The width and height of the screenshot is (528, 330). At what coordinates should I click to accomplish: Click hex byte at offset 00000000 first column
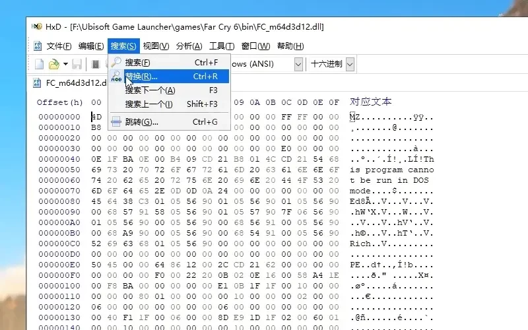coord(96,117)
